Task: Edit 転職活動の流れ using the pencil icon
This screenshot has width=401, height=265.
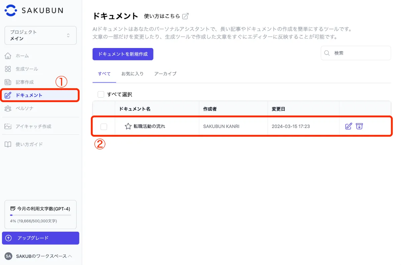Action: pyautogui.click(x=349, y=126)
